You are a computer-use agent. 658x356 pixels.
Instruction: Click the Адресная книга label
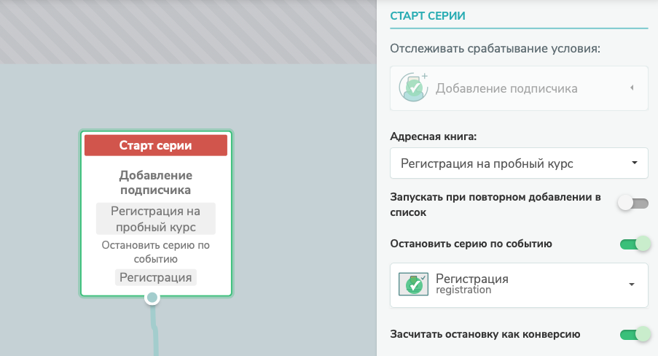pos(434,136)
